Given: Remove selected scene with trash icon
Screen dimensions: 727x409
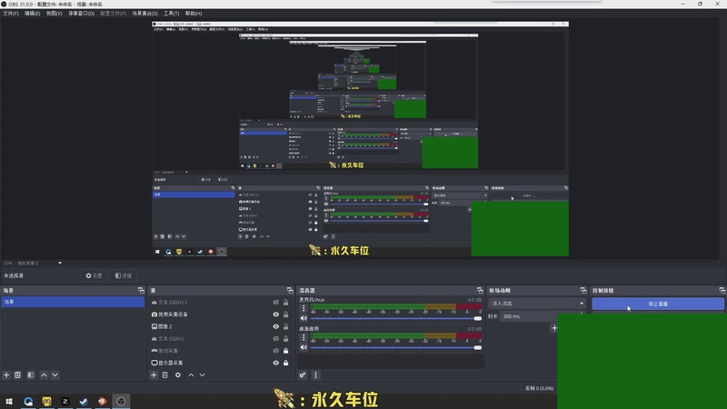Looking at the screenshot, I should coord(17,374).
